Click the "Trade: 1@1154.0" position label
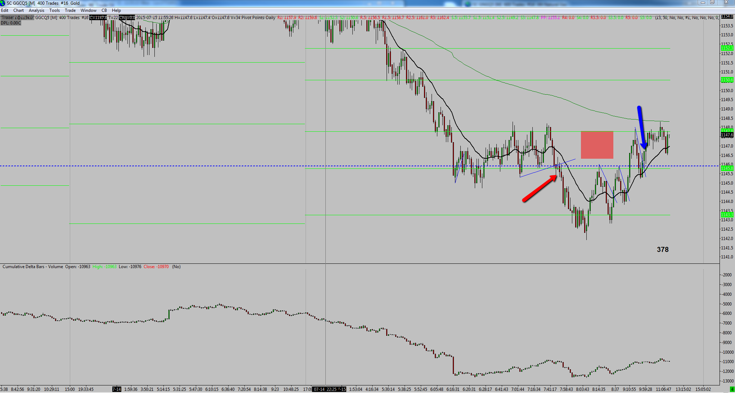This screenshot has height=393, width=735. point(17,18)
